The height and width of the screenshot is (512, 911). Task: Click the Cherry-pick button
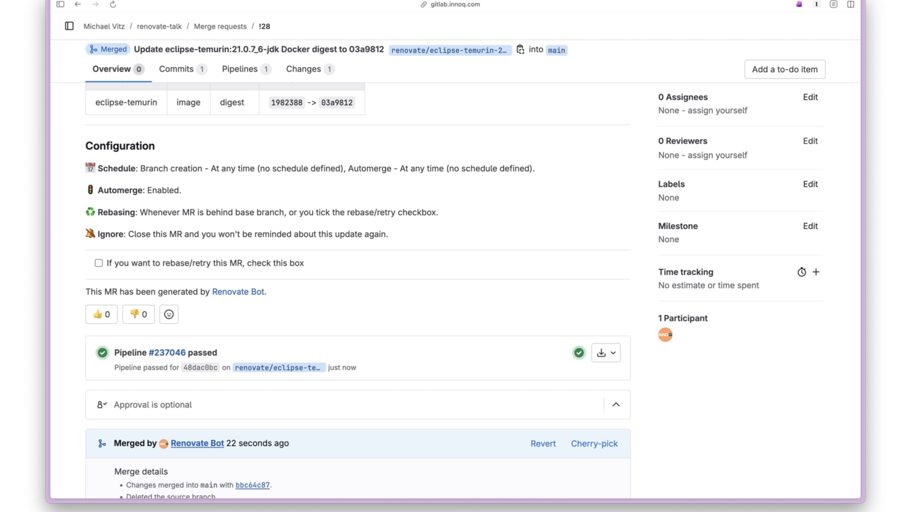click(594, 444)
